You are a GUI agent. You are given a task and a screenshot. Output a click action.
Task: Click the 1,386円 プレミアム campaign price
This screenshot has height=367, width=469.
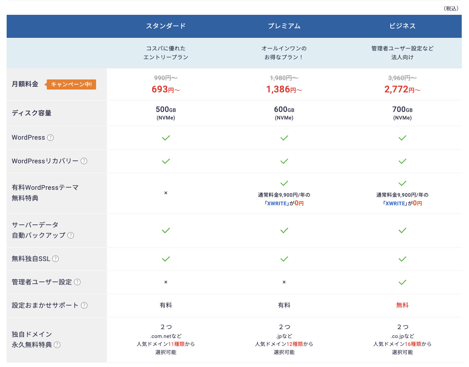[x=284, y=90]
